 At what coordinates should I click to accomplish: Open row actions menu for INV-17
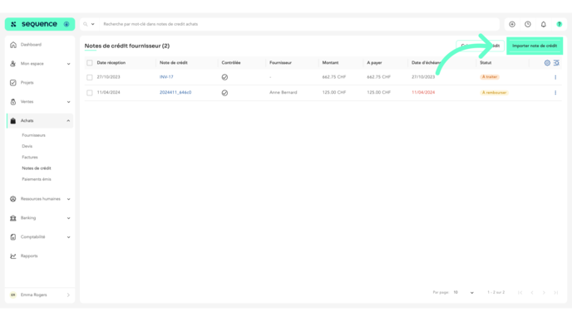[x=555, y=77]
